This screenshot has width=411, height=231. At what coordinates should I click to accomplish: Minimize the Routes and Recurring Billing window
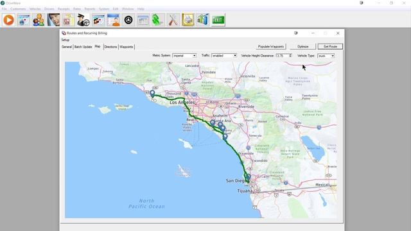pos(313,33)
